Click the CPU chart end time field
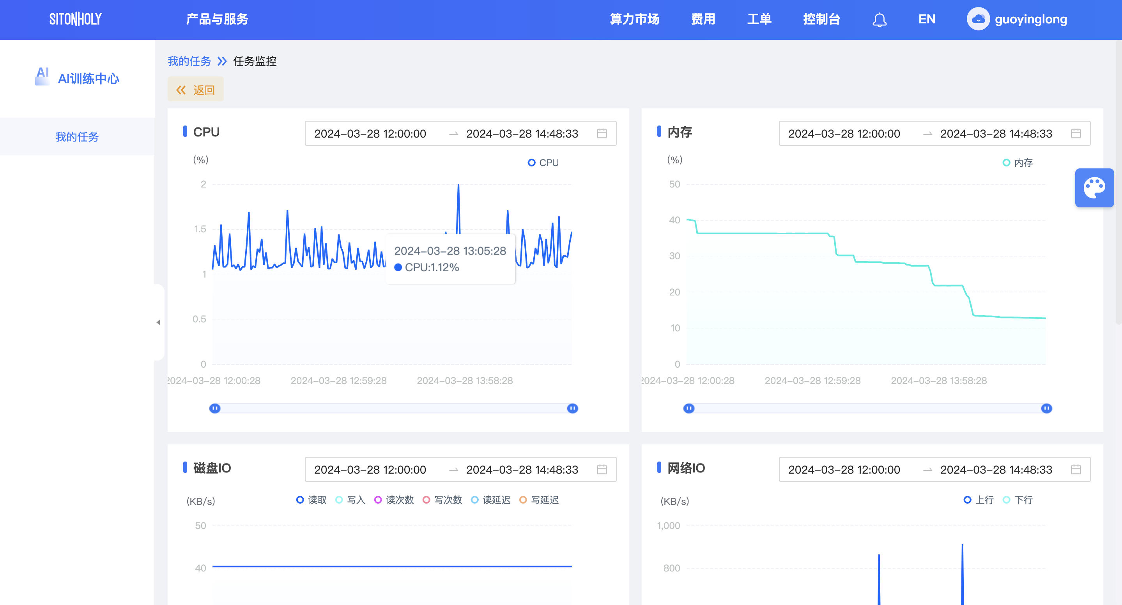The image size is (1122, 605). click(522, 133)
